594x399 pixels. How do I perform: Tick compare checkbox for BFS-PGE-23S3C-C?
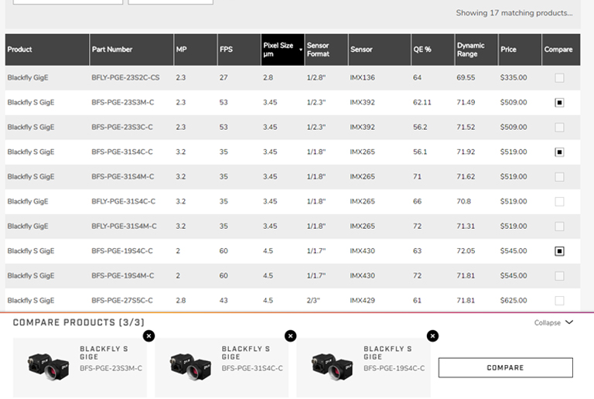click(x=559, y=128)
